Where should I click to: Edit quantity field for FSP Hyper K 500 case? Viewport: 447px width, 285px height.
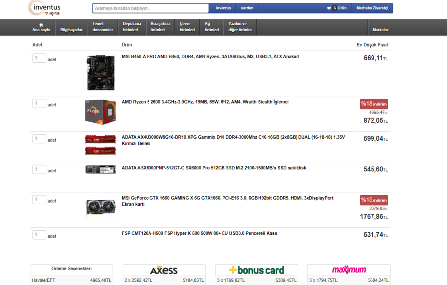tap(39, 235)
